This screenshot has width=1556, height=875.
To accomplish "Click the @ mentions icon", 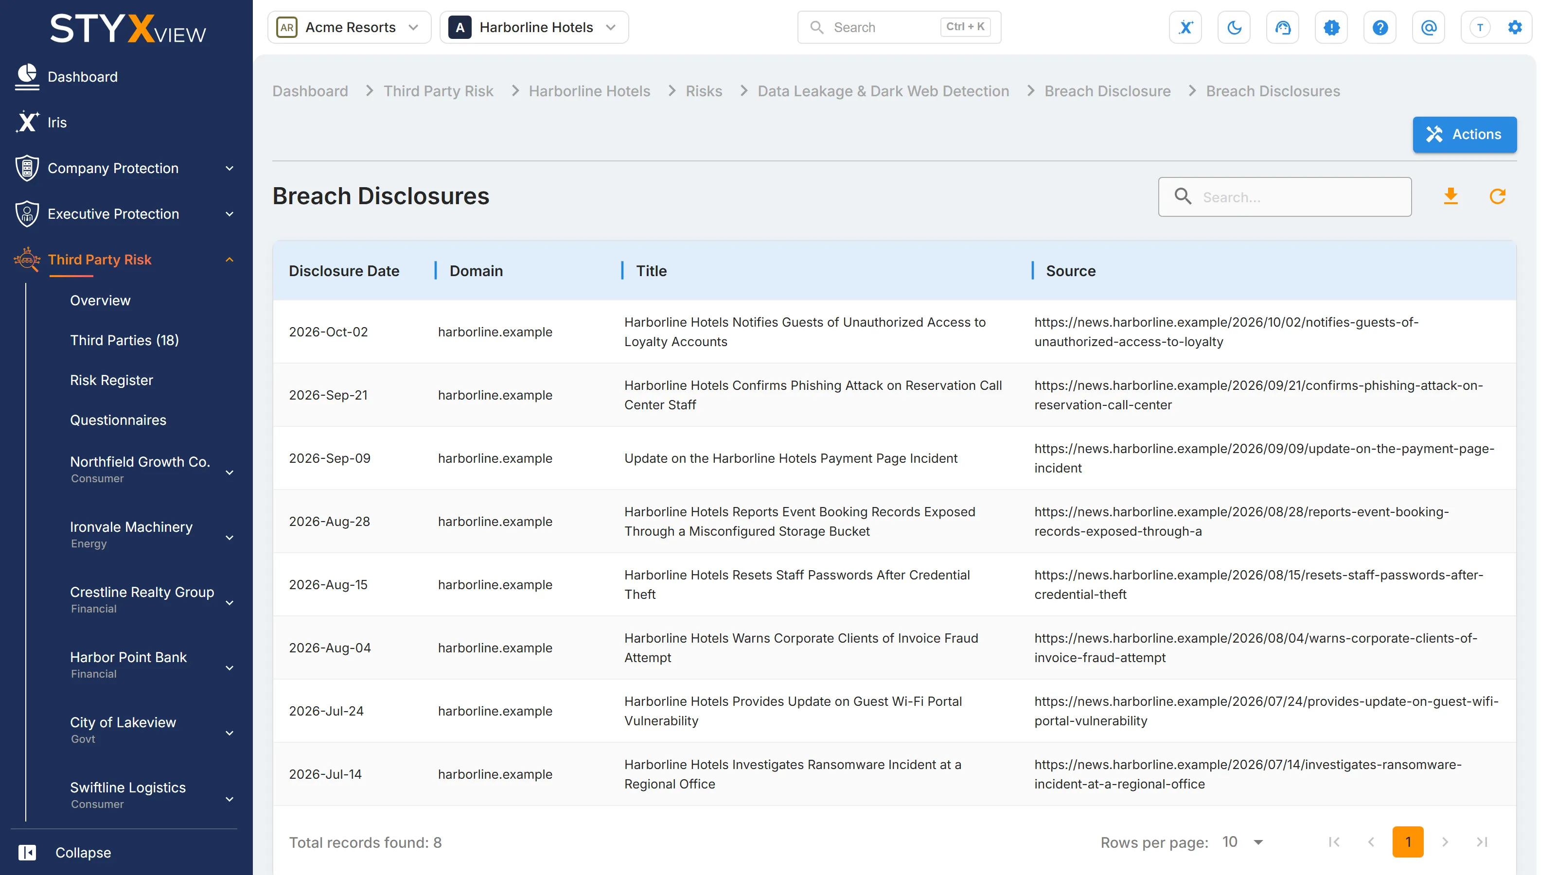I will pyautogui.click(x=1429, y=27).
